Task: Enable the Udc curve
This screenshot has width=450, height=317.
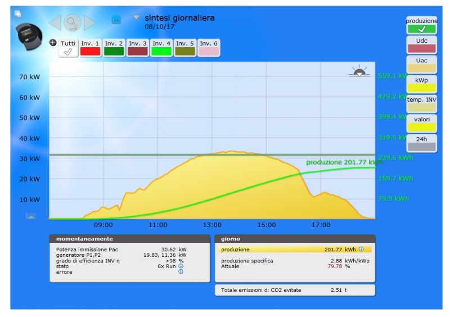Action: tap(421, 45)
